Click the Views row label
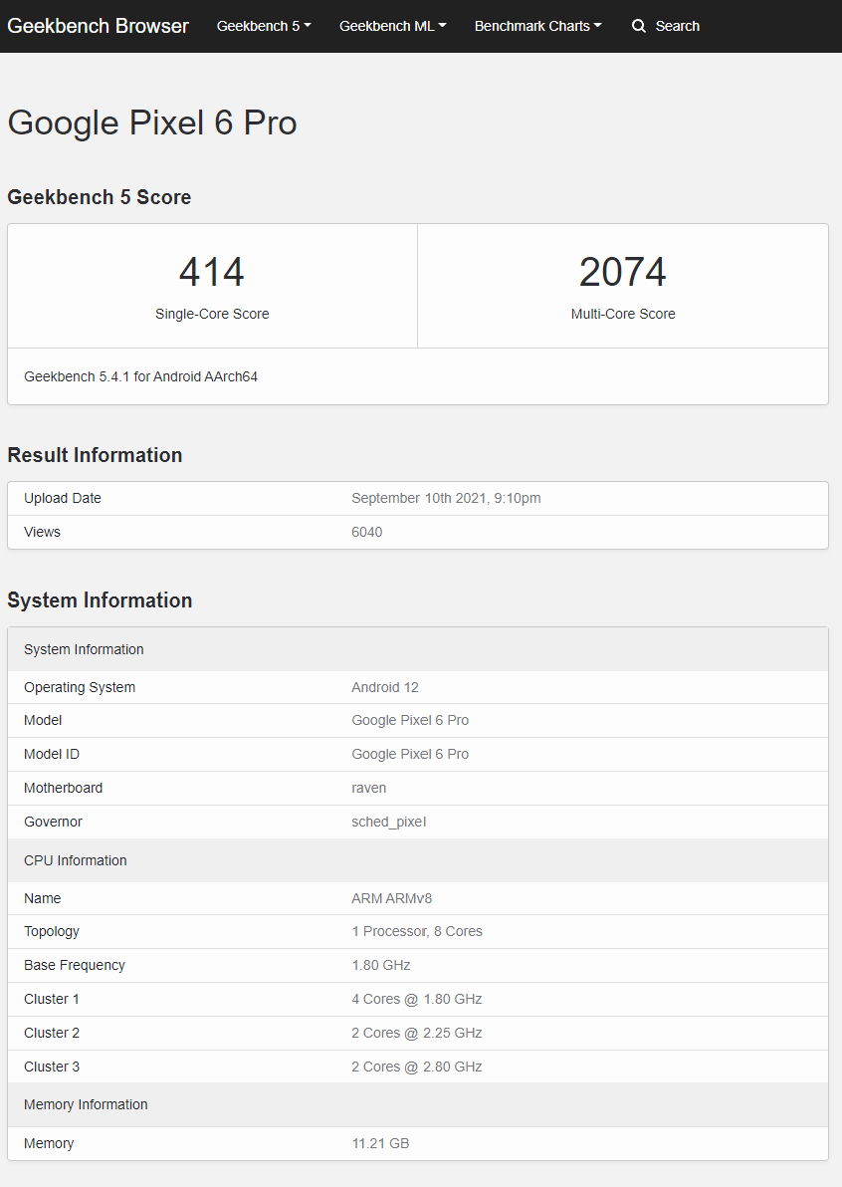 tap(42, 532)
